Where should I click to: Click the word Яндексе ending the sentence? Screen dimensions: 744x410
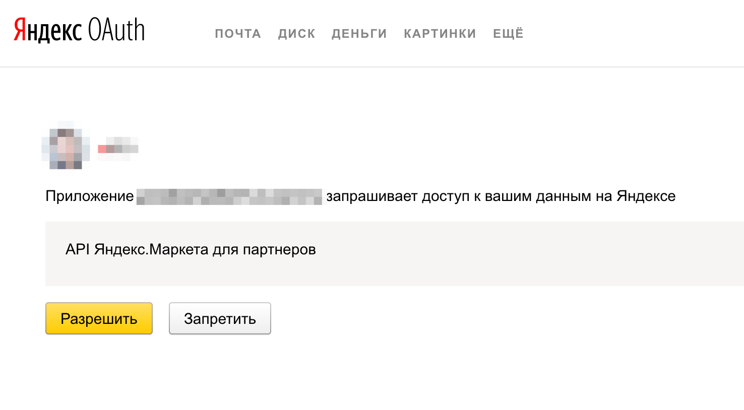click(x=646, y=196)
